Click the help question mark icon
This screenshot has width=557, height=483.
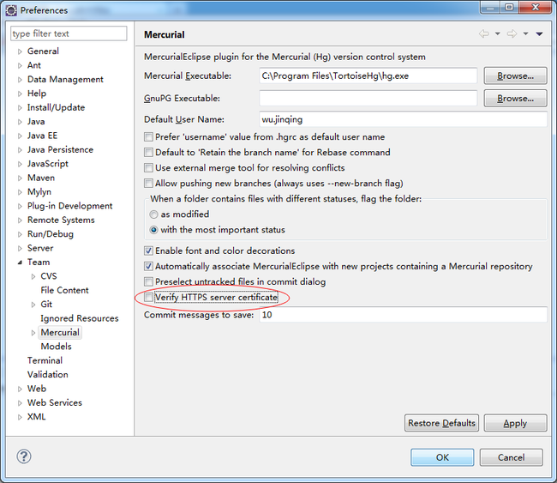point(24,456)
